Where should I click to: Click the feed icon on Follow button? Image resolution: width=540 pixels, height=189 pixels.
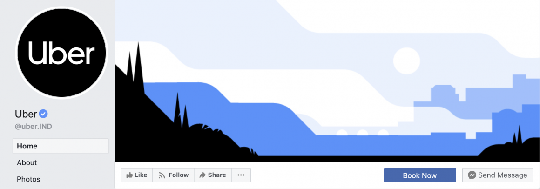pos(162,175)
